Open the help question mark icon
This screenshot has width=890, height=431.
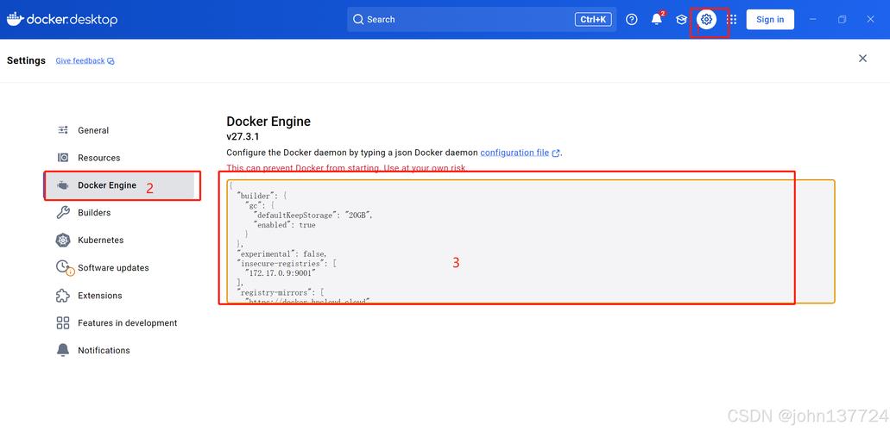[632, 19]
